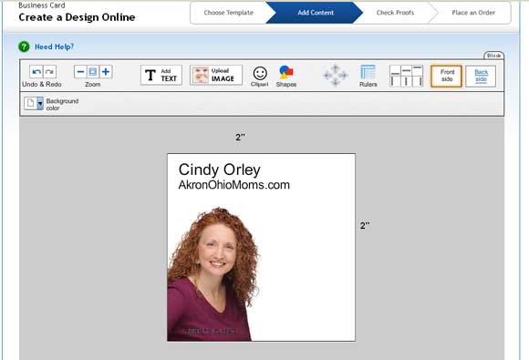Switch to the Front side view

coord(446,76)
